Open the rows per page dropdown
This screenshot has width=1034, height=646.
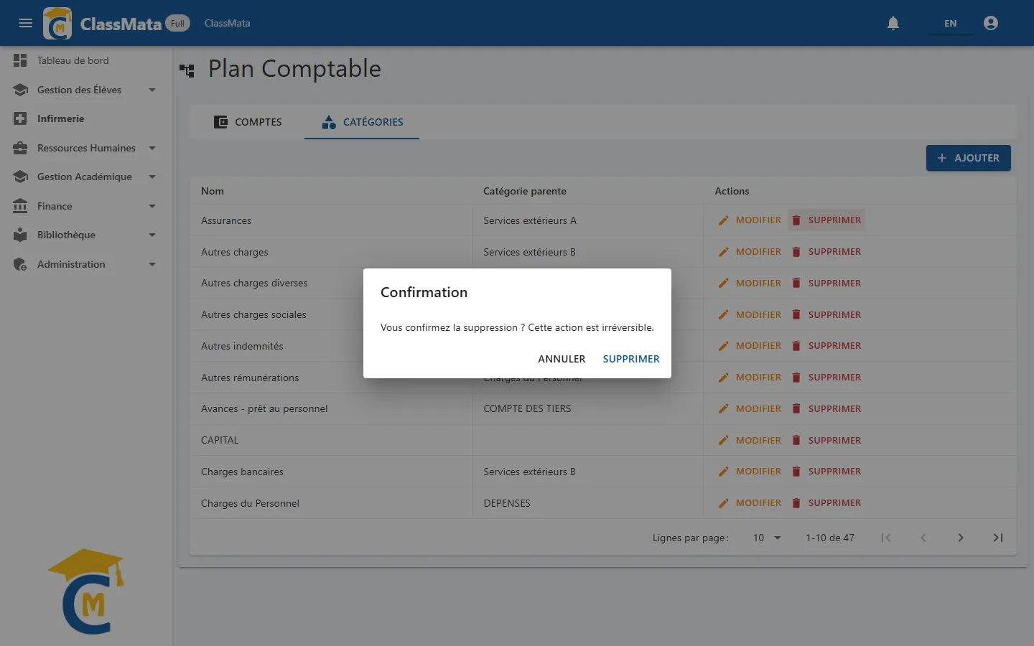coord(767,538)
